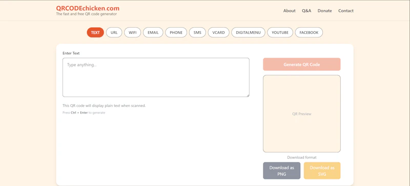The width and height of the screenshot is (410, 186).
Task: Choose Download as PNG
Action: click(x=281, y=171)
